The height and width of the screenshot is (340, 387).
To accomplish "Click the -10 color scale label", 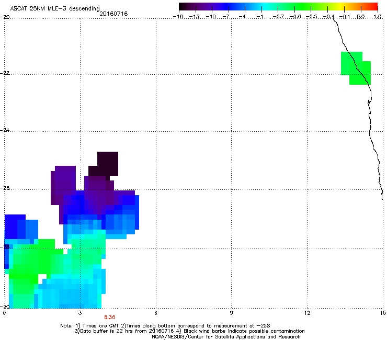I will (x=211, y=17).
